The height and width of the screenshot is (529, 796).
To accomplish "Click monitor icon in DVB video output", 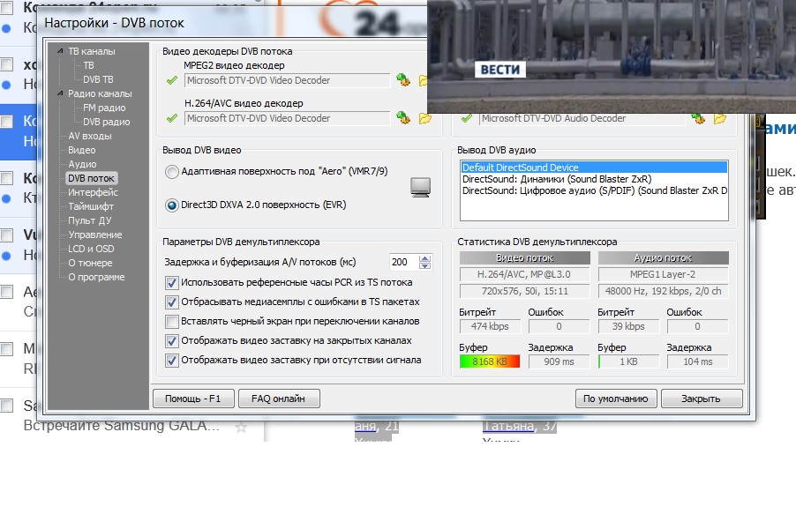I will [x=421, y=187].
